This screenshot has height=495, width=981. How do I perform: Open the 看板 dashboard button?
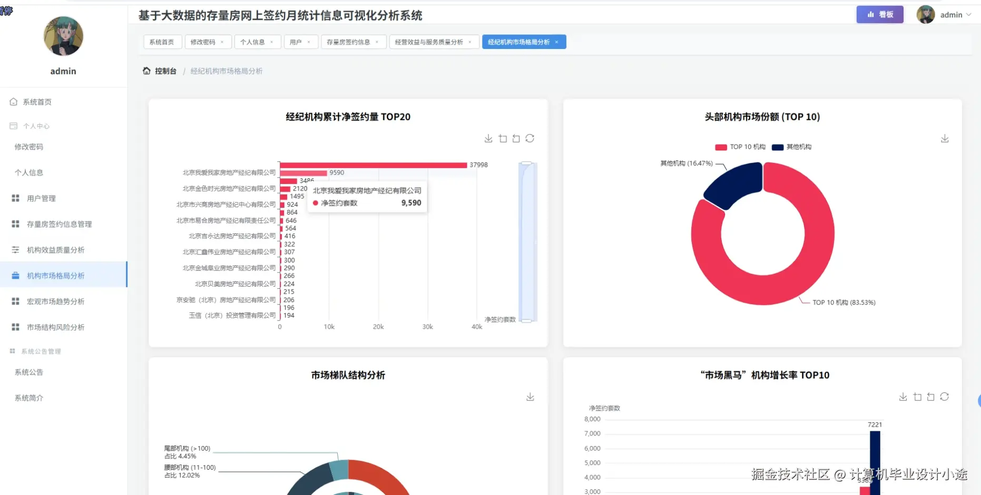pyautogui.click(x=880, y=15)
